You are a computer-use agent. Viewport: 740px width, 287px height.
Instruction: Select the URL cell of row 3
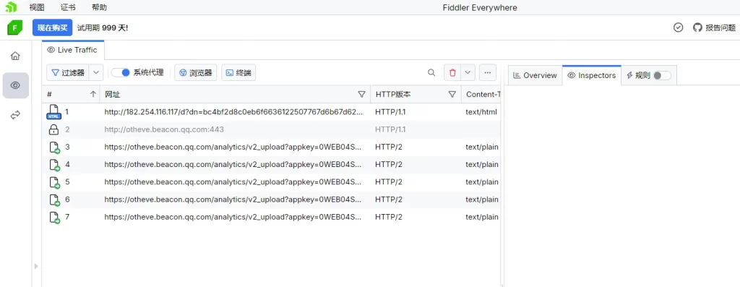(x=234, y=147)
